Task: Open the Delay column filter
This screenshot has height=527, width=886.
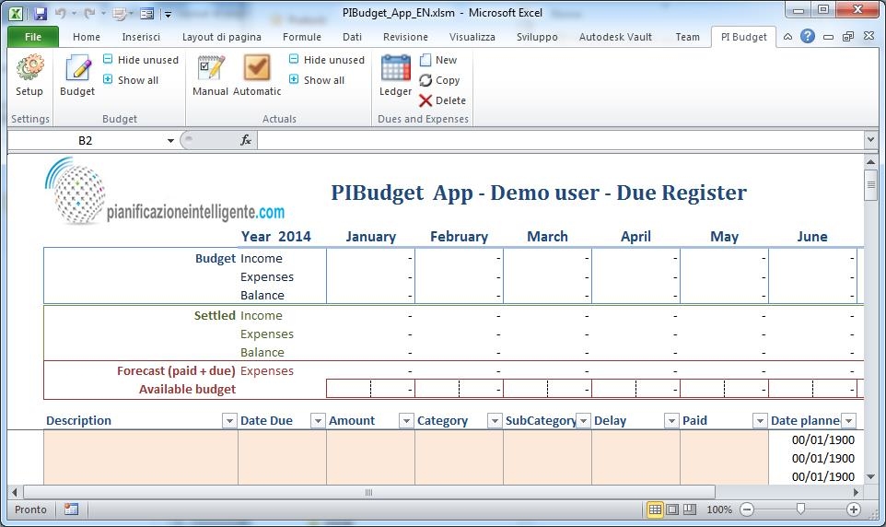Action: tap(671, 420)
